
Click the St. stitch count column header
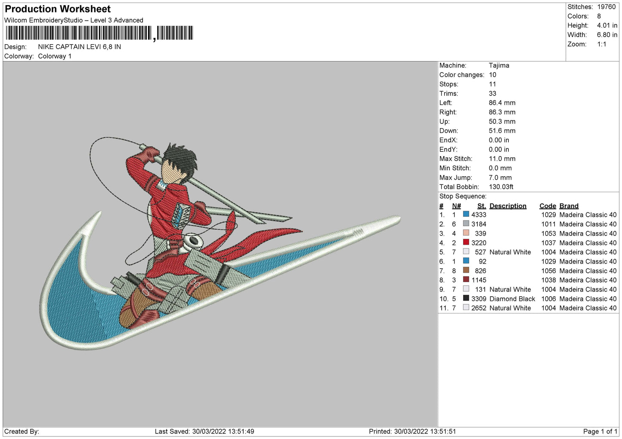481,206
